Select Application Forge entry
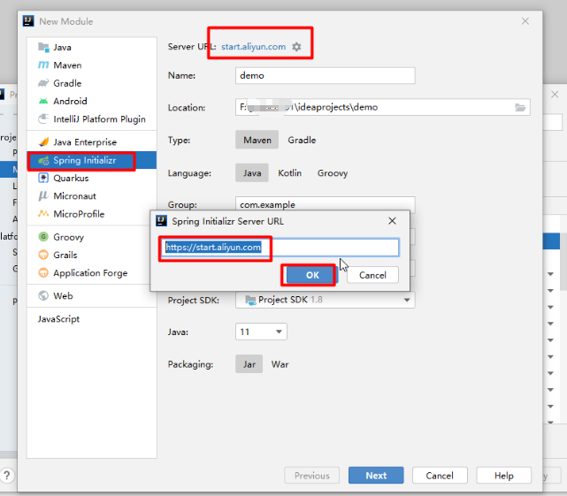The height and width of the screenshot is (496, 567). [x=91, y=272]
